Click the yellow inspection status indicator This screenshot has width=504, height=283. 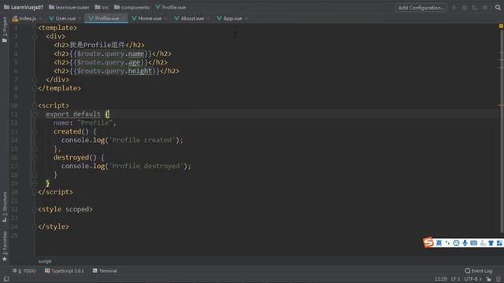(x=501, y=26)
